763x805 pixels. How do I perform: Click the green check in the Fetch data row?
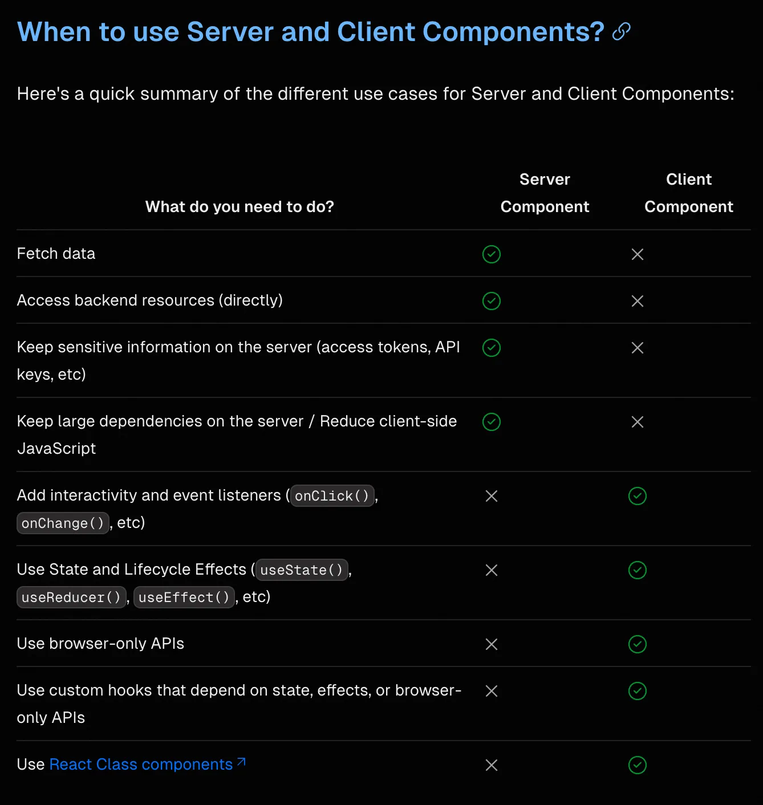click(x=492, y=254)
